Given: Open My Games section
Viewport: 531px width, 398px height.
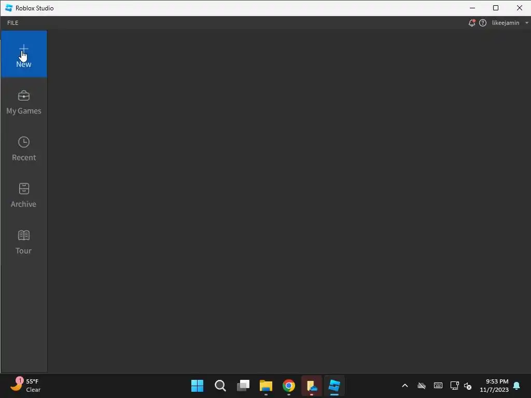Looking at the screenshot, I should 24,102.
